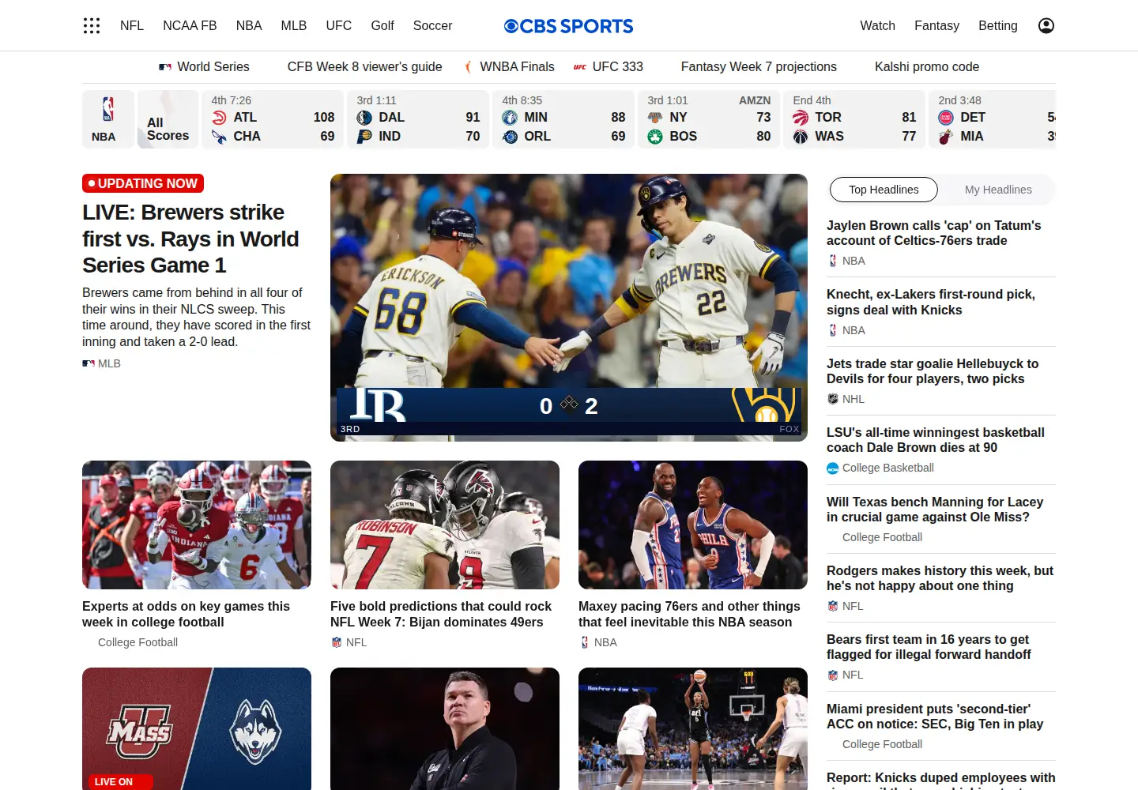The width and height of the screenshot is (1138, 790).
Task: Click MLB tag icon under Brewers story
Action: click(x=89, y=363)
